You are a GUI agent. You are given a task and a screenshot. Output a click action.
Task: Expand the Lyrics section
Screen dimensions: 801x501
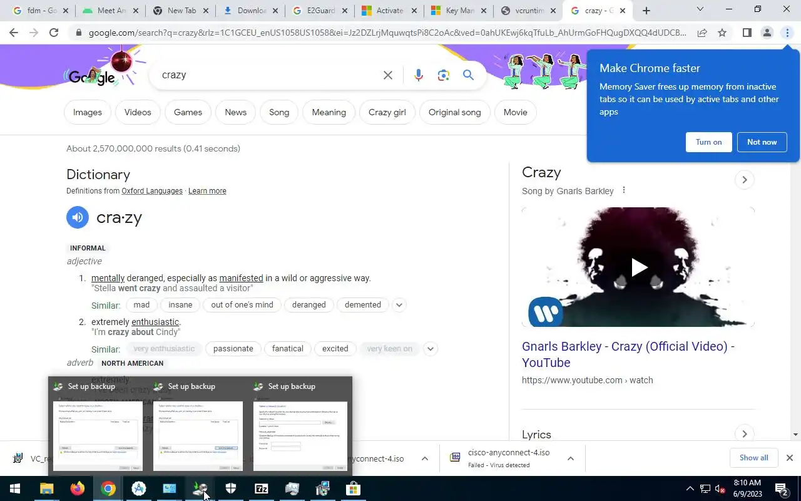point(744,434)
